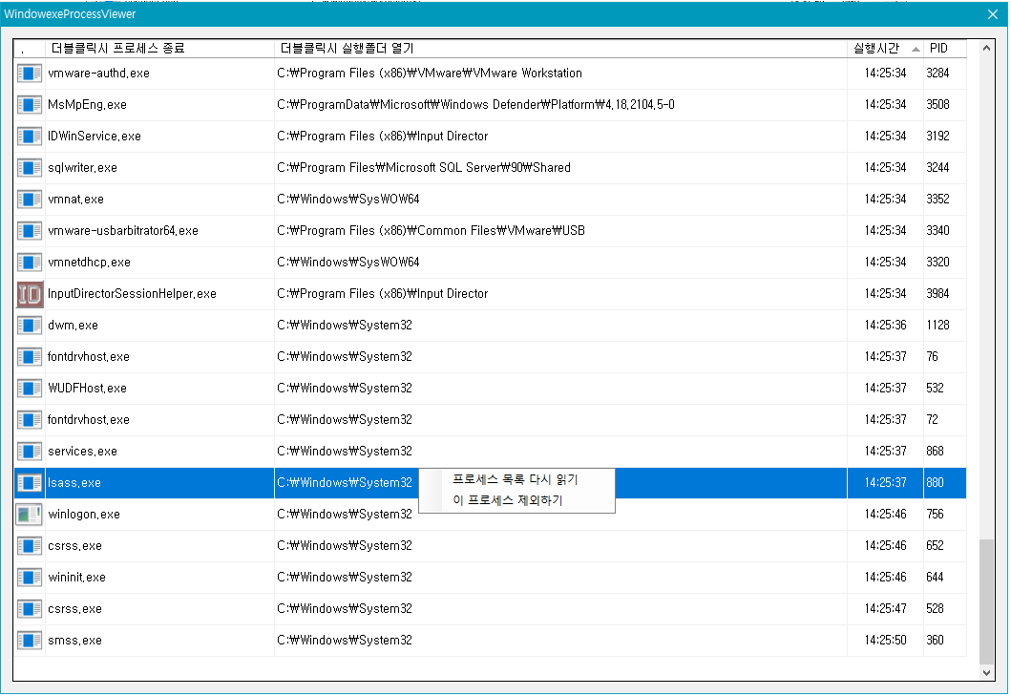Select the MsMpEng.exe name

coord(87,105)
